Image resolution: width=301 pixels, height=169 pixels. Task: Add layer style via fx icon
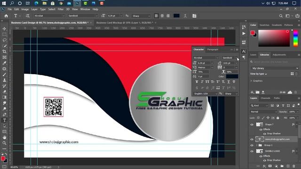[264, 166]
